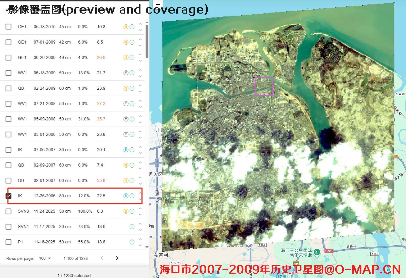406x278 pixels.
Task: Click the date 12-26-2006 in IK row
Action: click(45, 196)
